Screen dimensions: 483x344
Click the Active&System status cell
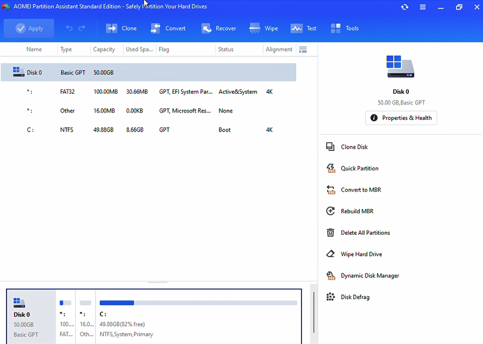pyautogui.click(x=238, y=92)
